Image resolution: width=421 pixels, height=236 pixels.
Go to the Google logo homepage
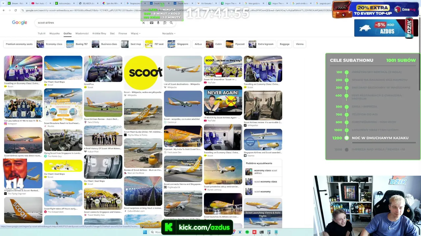click(19, 23)
